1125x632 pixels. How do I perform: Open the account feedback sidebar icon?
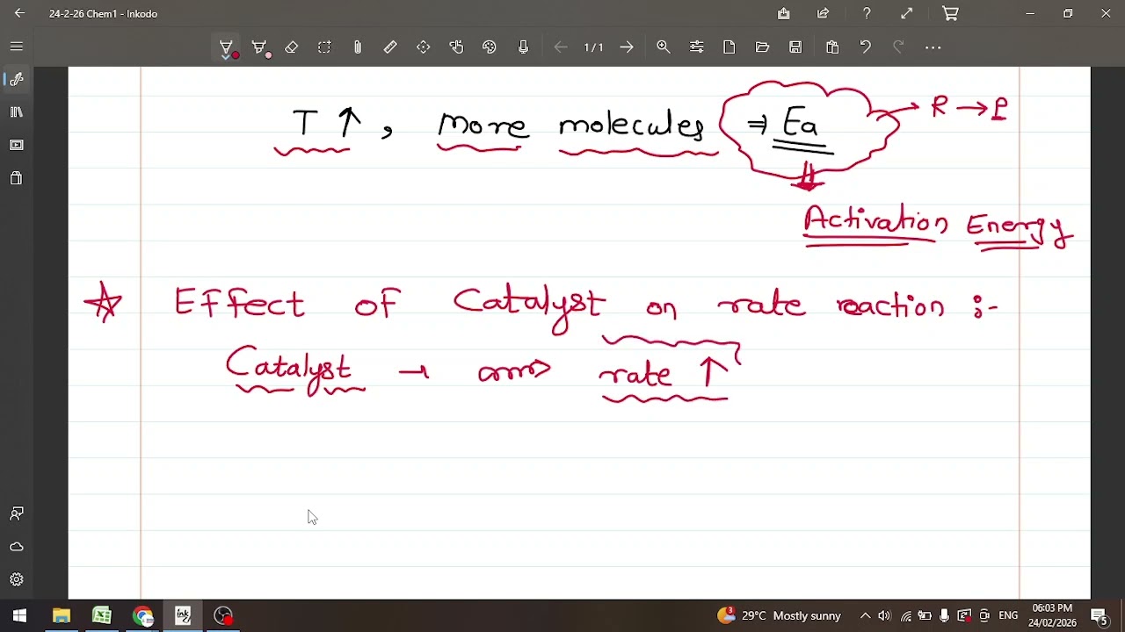[x=17, y=513]
